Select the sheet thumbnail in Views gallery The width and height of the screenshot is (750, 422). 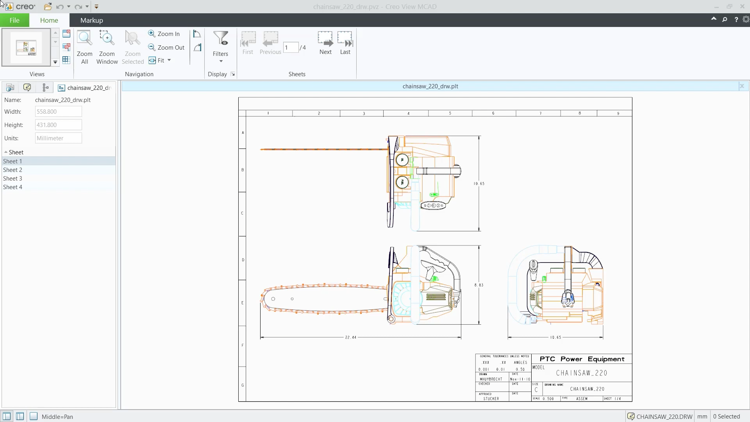click(26, 48)
